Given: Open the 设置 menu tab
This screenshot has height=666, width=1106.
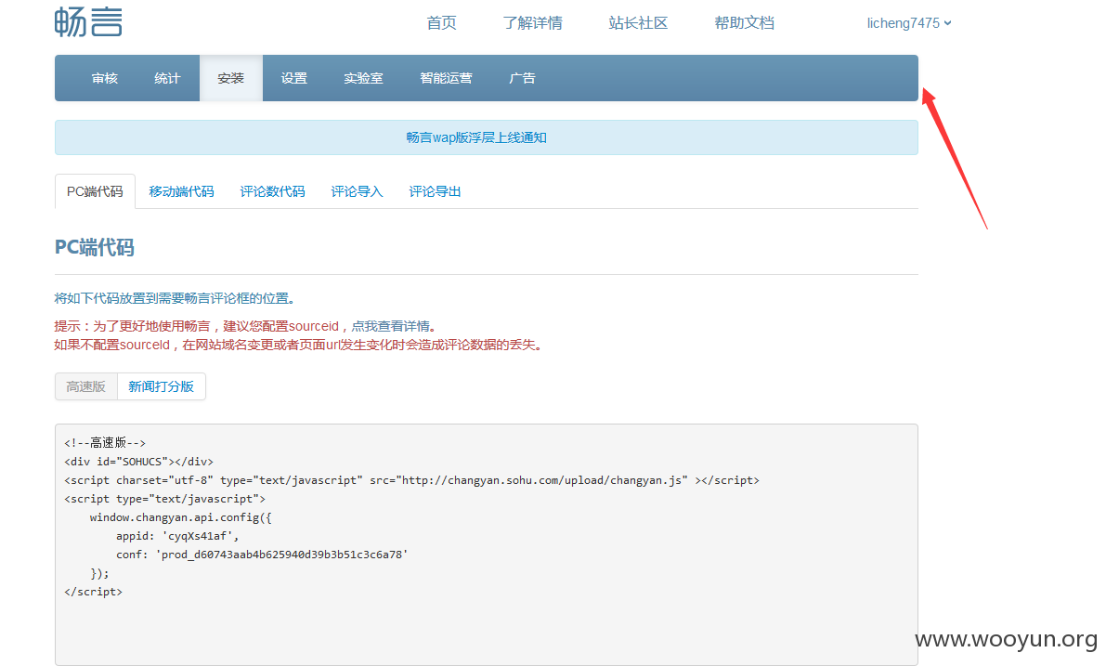Looking at the screenshot, I should (x=294, y=78).
